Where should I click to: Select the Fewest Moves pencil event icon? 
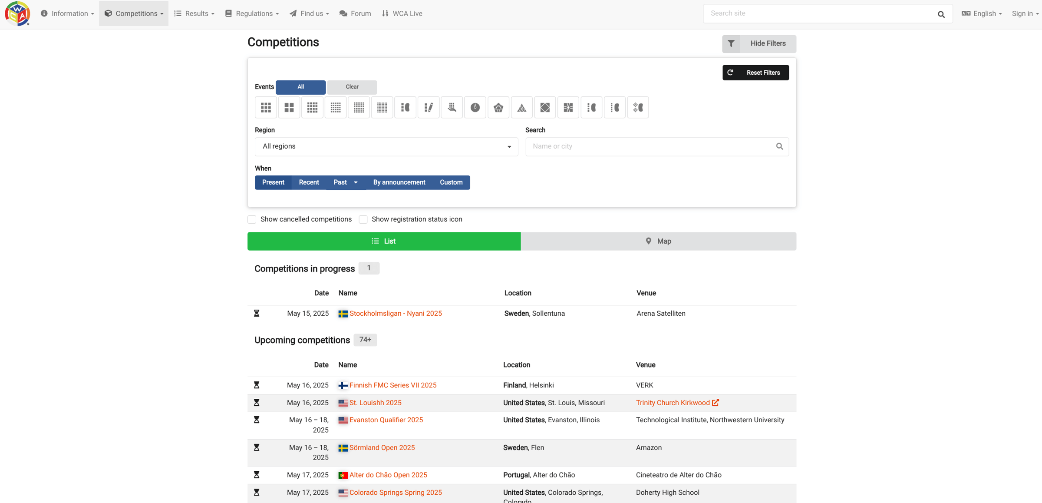point(429,107)
